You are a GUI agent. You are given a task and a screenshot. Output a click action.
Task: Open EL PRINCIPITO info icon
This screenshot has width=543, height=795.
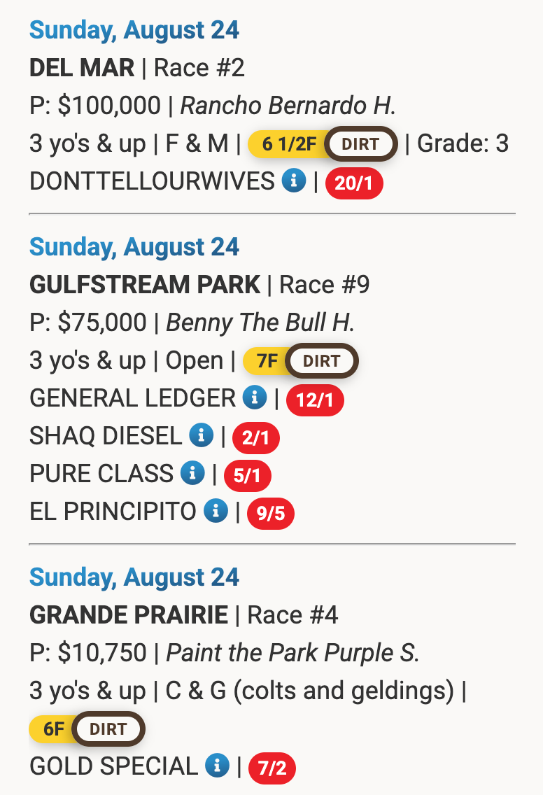pos(216,512)
